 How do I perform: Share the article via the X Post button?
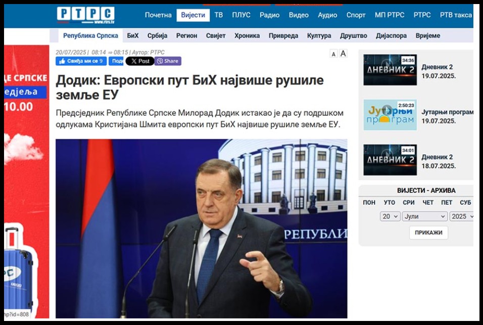pyautogui.click(x=140, y=61)
